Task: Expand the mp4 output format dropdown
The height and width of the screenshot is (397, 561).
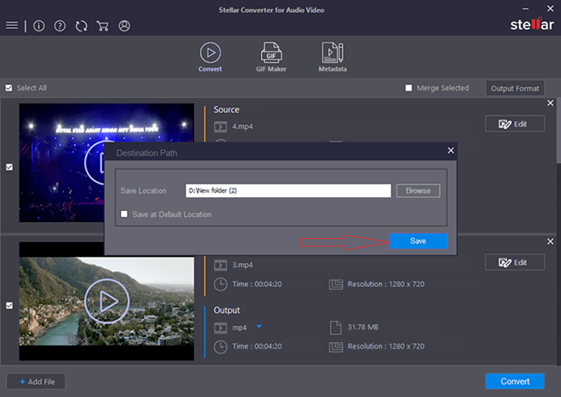Action: pyautogui.click(x=259, y=326)
